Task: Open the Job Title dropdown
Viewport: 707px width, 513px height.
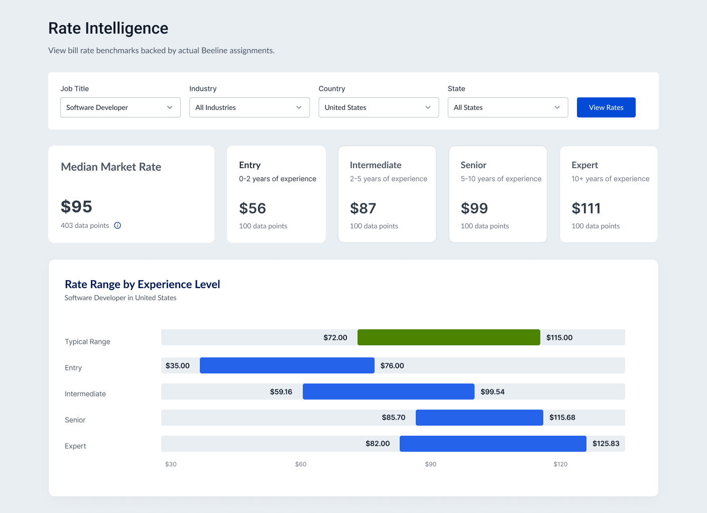Action: coord(121,107)
